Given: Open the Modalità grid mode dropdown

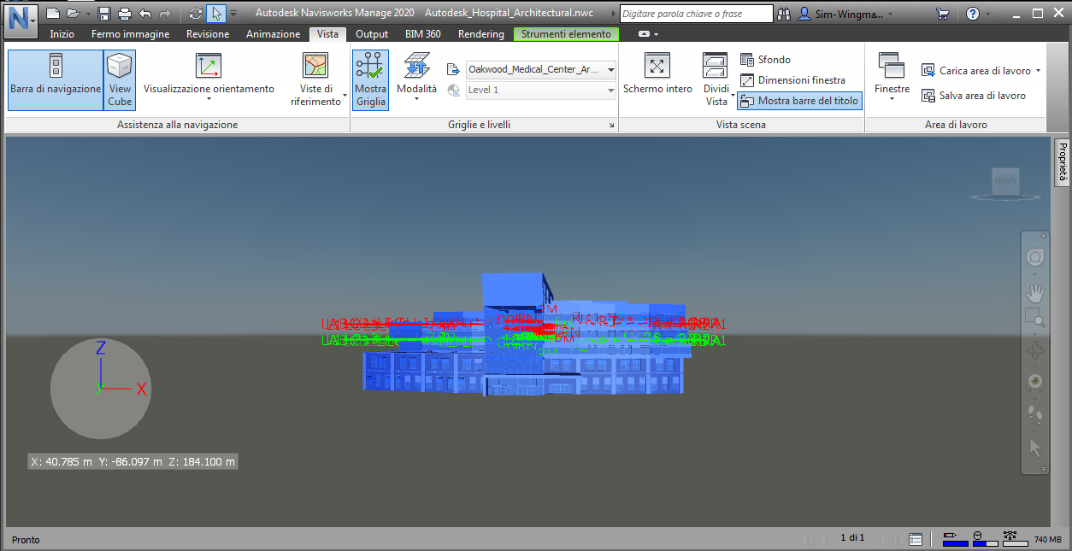Looking at the screenshot, I should (416, 79).
